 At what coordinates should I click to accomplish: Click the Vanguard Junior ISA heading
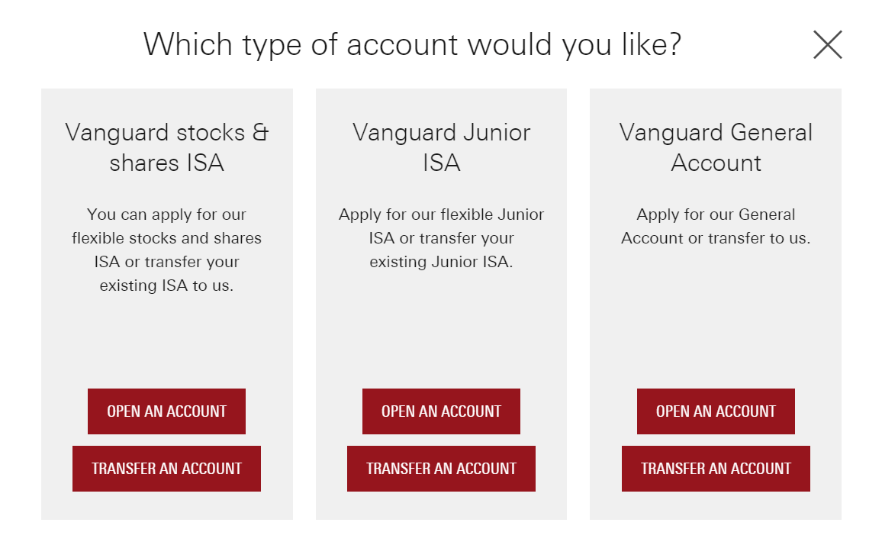pos(441,147)
